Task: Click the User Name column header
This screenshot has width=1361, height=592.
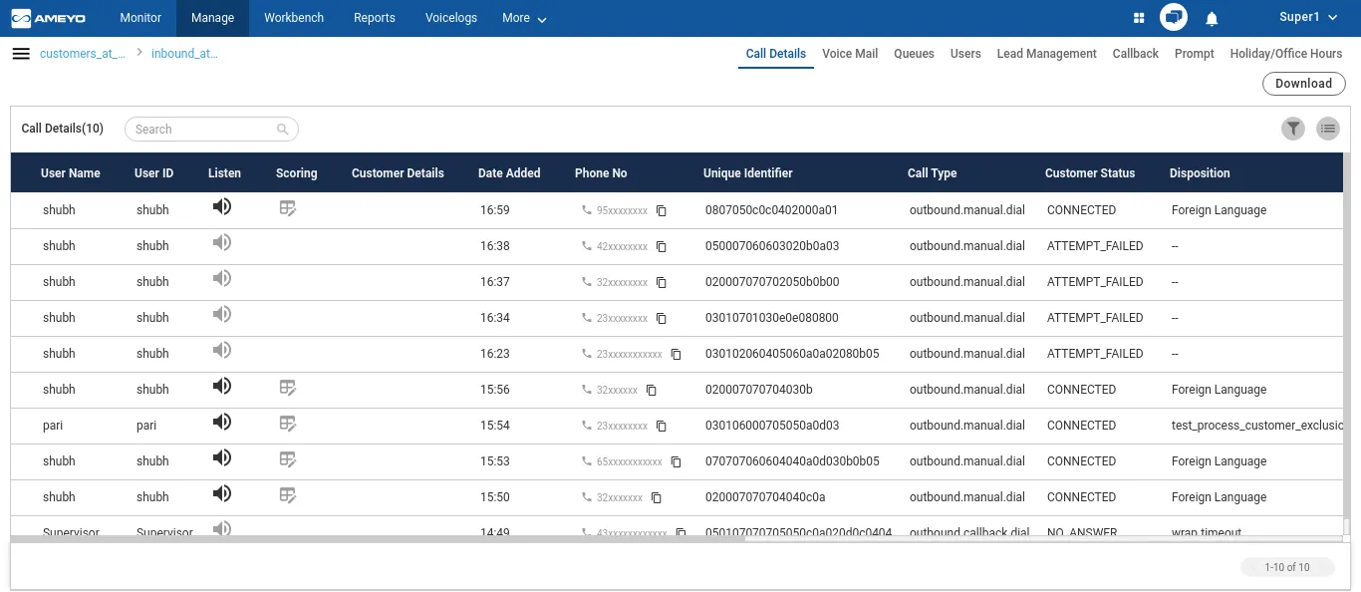Action: click(71, 173)
